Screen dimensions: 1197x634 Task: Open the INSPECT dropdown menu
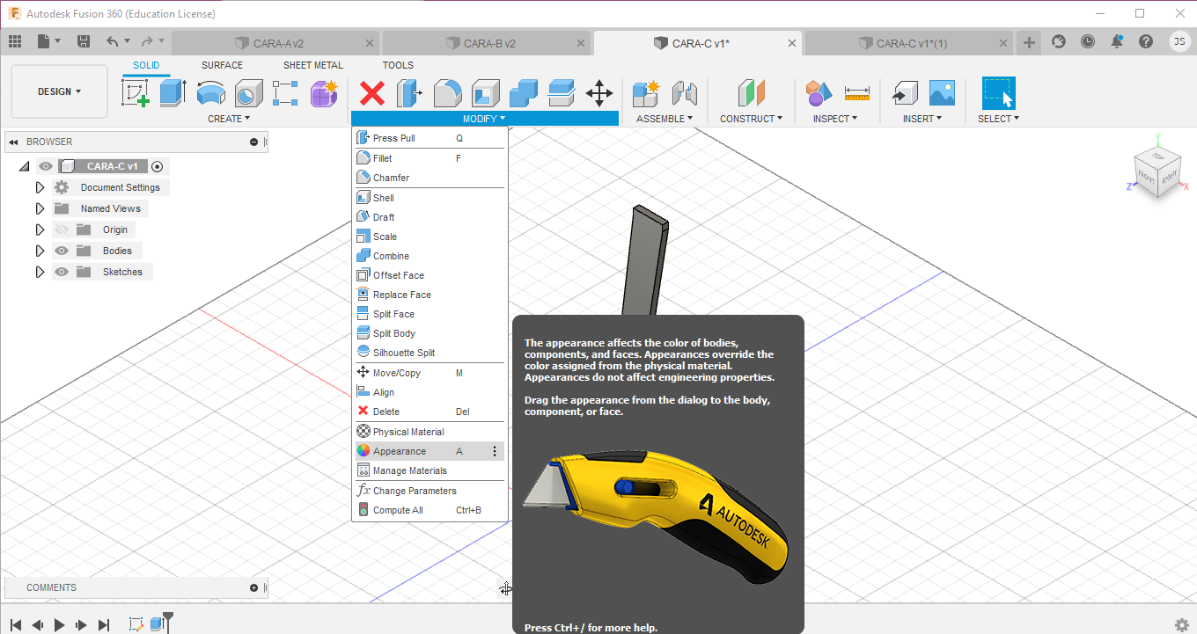point(835,119)
